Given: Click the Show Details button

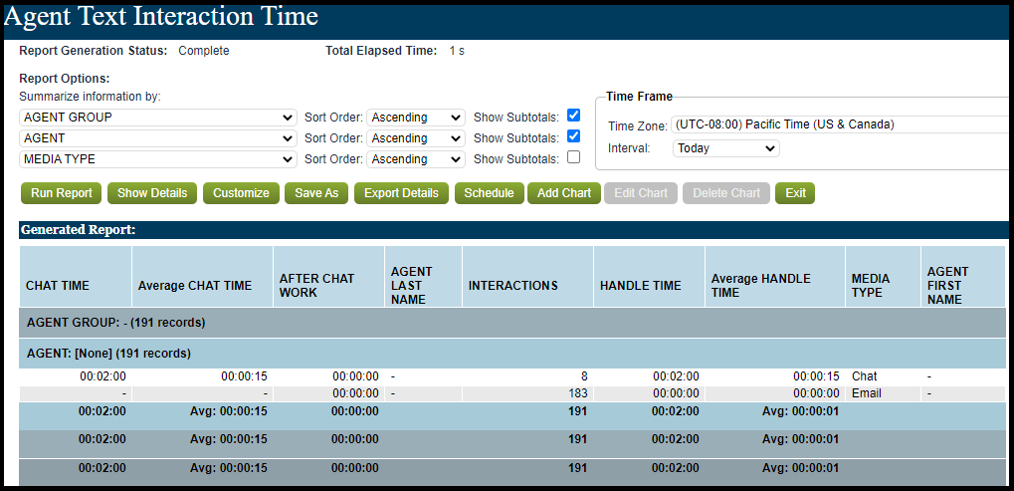Looking at the screenshot, I should 152,193.
